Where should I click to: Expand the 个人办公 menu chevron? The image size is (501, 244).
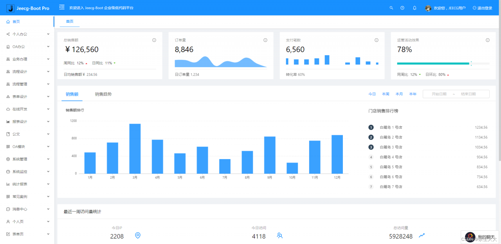click(x=48, y=34)
